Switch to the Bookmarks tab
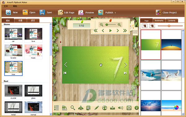The height and width of the screenshot is (117, 186). pyautogui.click(x=159, y=21)
